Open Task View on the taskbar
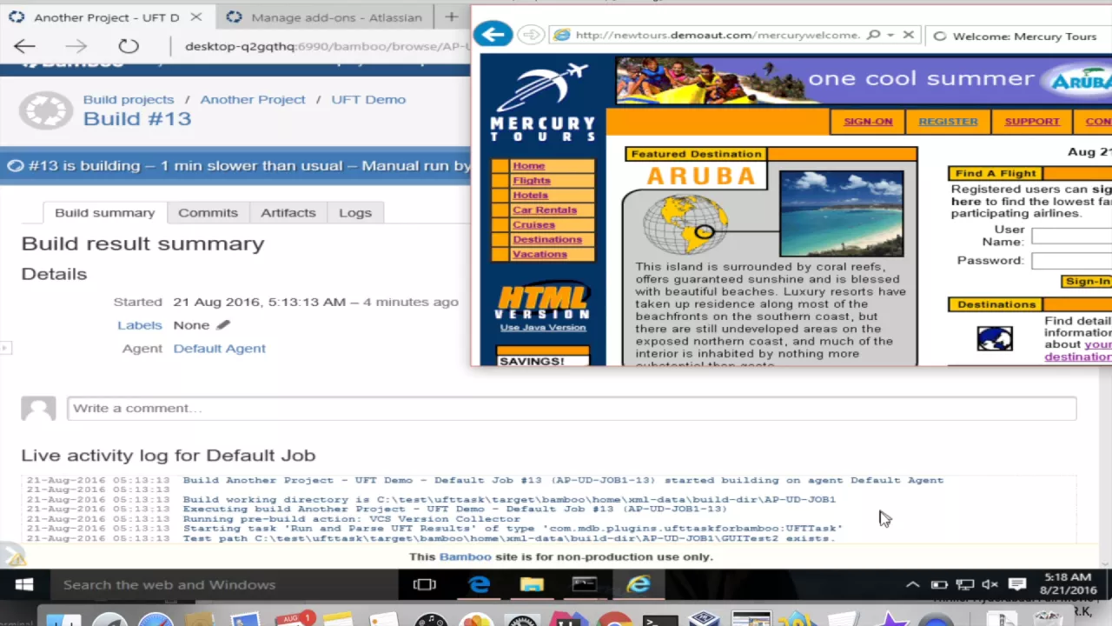Viewport: 1112px width, 626px height. coord(424,584)
